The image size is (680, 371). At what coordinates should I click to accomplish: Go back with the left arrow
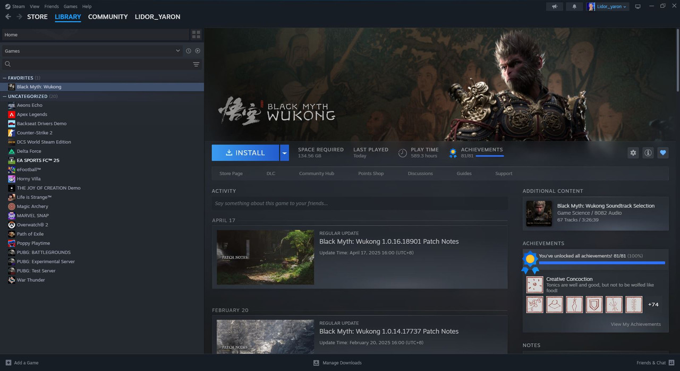click(x=8, y=17)
